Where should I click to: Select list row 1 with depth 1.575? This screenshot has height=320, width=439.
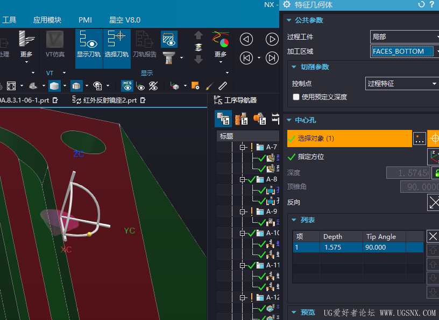pos(358,248)
